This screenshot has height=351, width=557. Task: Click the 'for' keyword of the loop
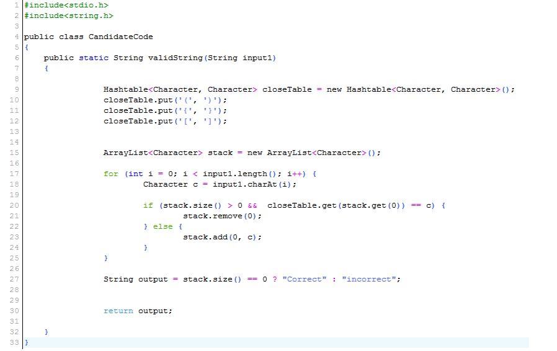[111, 174]
